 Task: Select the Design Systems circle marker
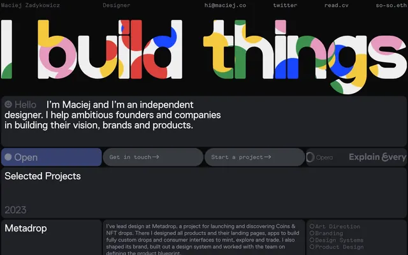coord(312,240)
